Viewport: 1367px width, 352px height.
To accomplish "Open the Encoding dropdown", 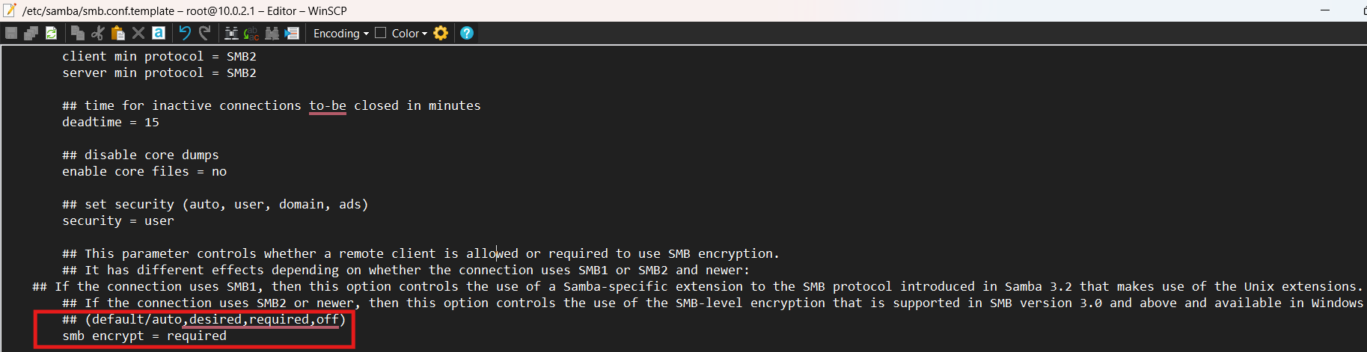I will click(341, 34).
